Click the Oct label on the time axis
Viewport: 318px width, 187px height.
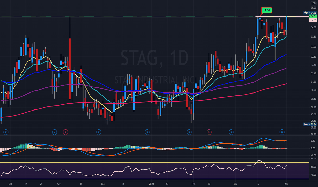[10, 184]
